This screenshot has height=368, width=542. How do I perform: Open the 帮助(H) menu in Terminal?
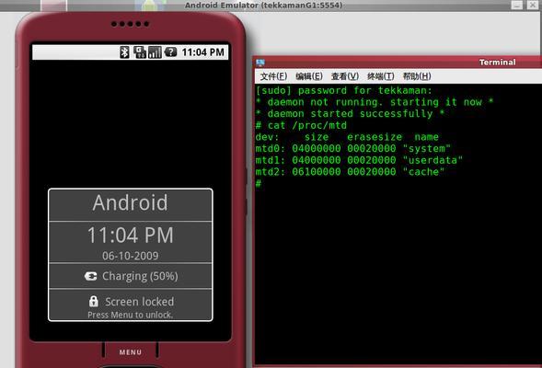click(x=417, y=76)
